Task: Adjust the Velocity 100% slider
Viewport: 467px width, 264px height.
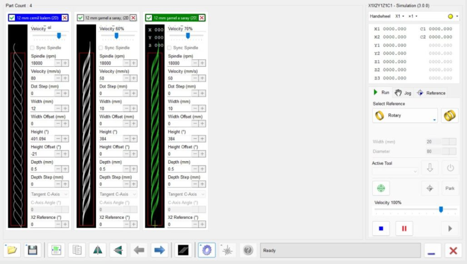Action: tap(441, 209)
